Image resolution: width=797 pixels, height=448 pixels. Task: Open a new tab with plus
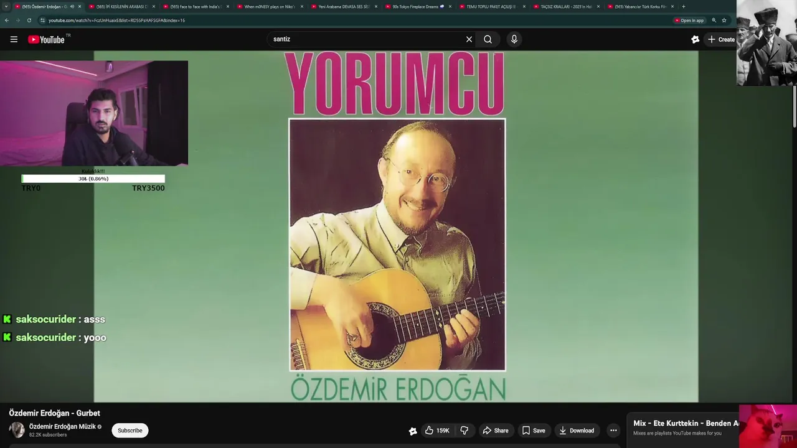point(684,6)
